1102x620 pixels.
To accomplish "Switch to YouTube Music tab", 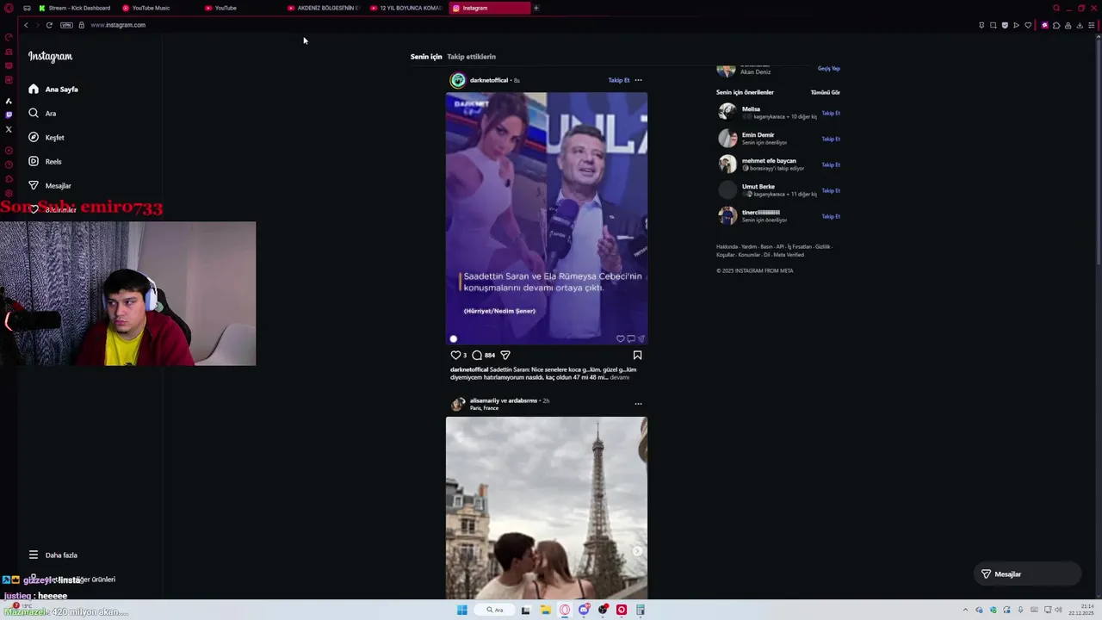I will coord(146,8).
